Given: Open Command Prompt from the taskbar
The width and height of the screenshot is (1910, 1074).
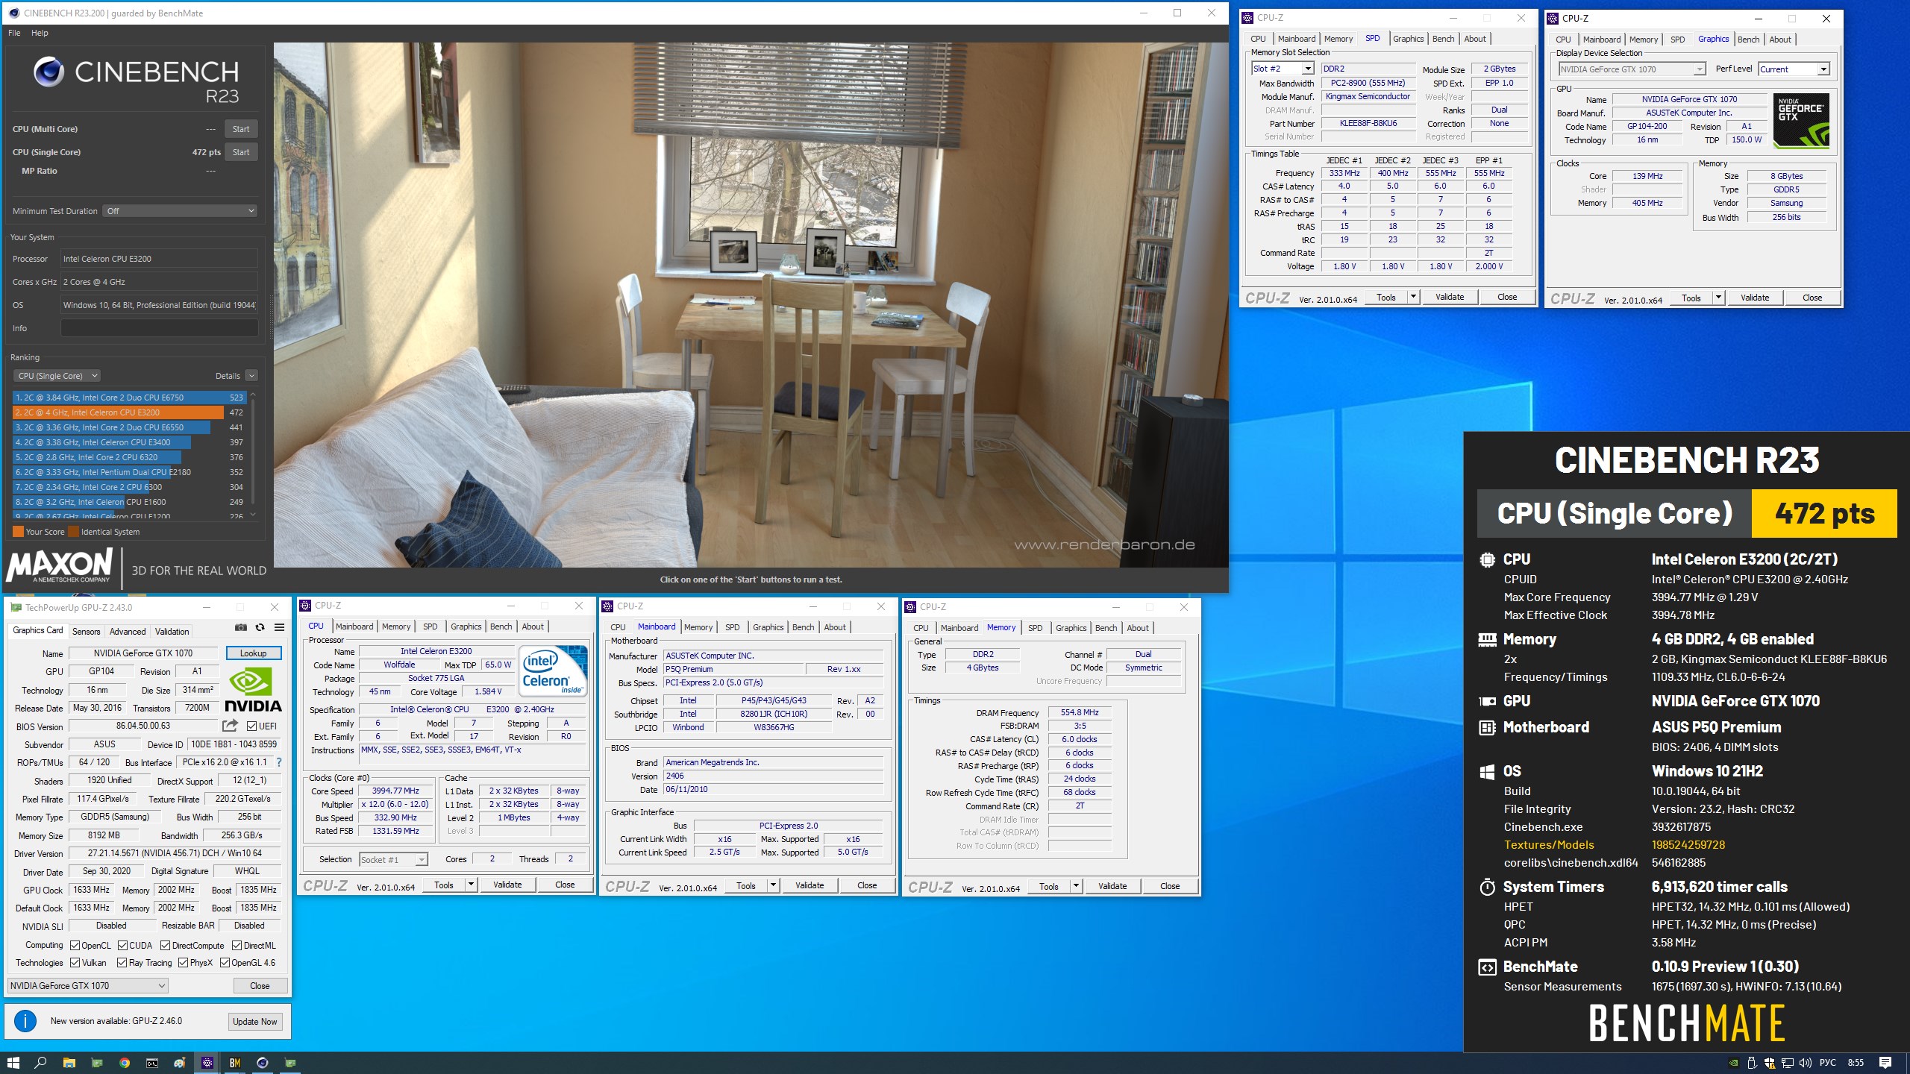Looking at the screenshot, I should click(x=152, y=1063).
